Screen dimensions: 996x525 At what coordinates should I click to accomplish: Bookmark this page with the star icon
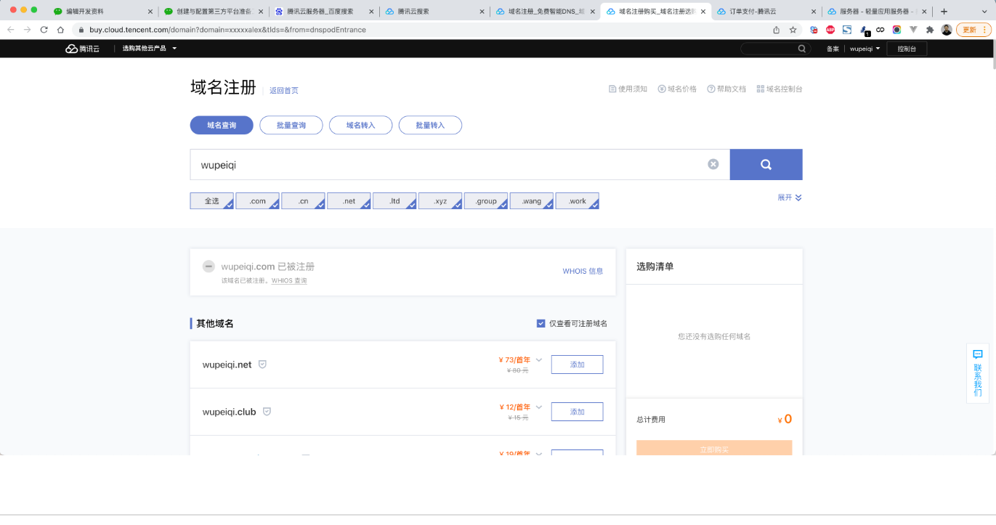pos(793,30)
